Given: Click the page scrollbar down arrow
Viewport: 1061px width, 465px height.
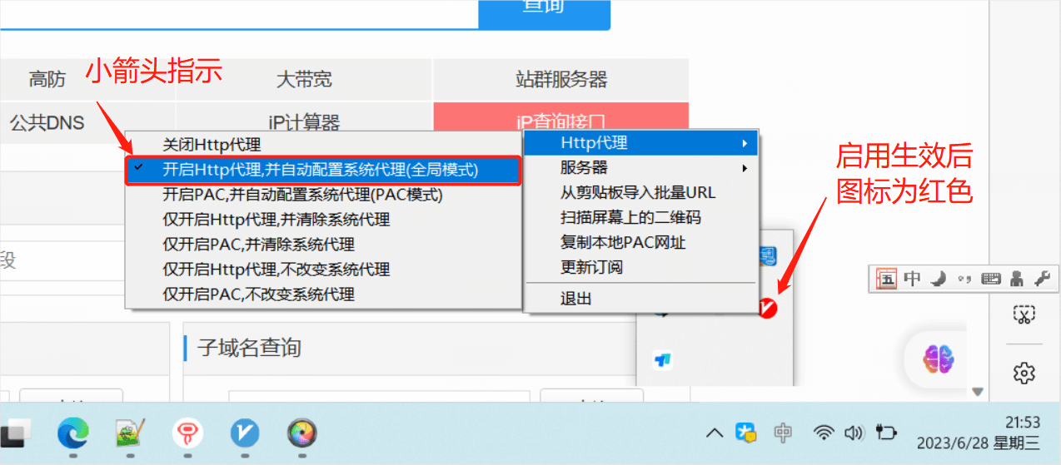Looking at the screenshot, I should tap(978, 392).
